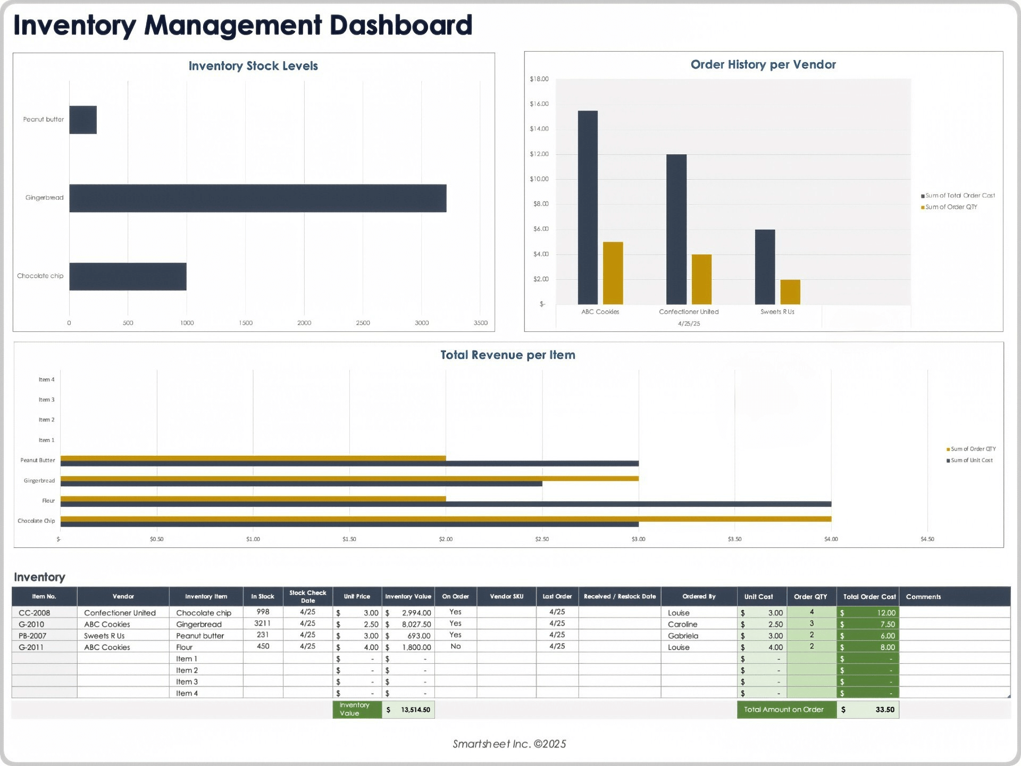Click the gold legend marker for Sum of Order QTY
The image size is (1021, 766).
tap(923, 206)
